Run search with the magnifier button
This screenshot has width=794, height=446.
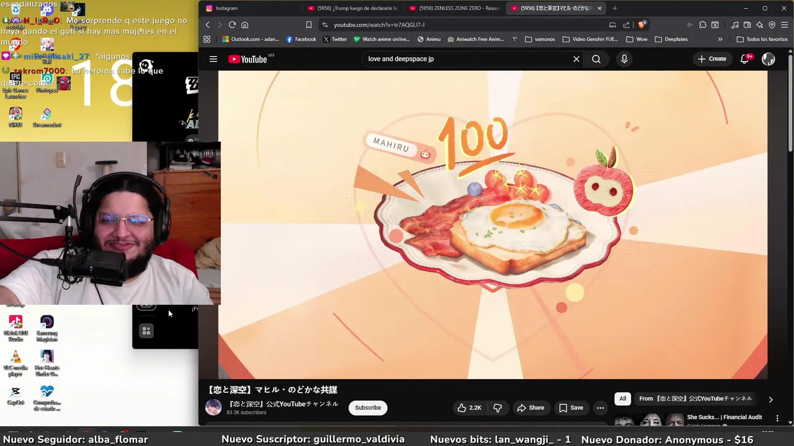coord(596,59)
